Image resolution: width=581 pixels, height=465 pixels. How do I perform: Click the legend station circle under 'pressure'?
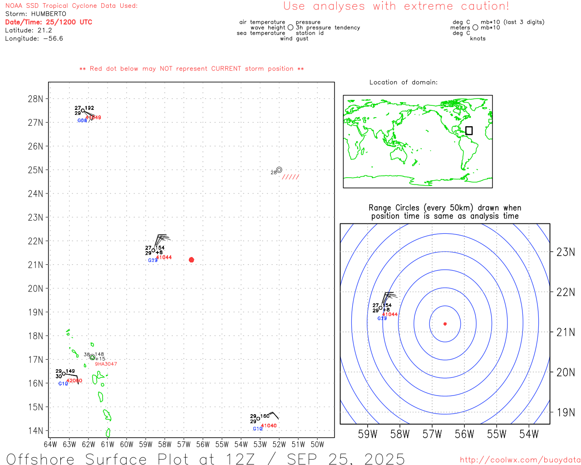(290, 27)
